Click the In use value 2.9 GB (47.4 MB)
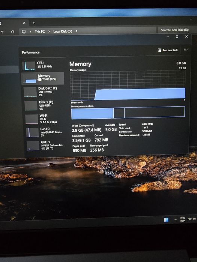197x262 pixels. click(87, 130)
